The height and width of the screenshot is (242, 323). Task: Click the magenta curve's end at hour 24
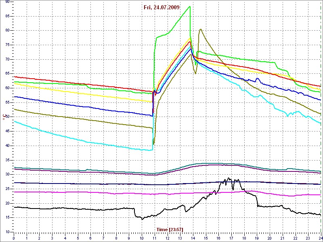[x=320, y=195]
